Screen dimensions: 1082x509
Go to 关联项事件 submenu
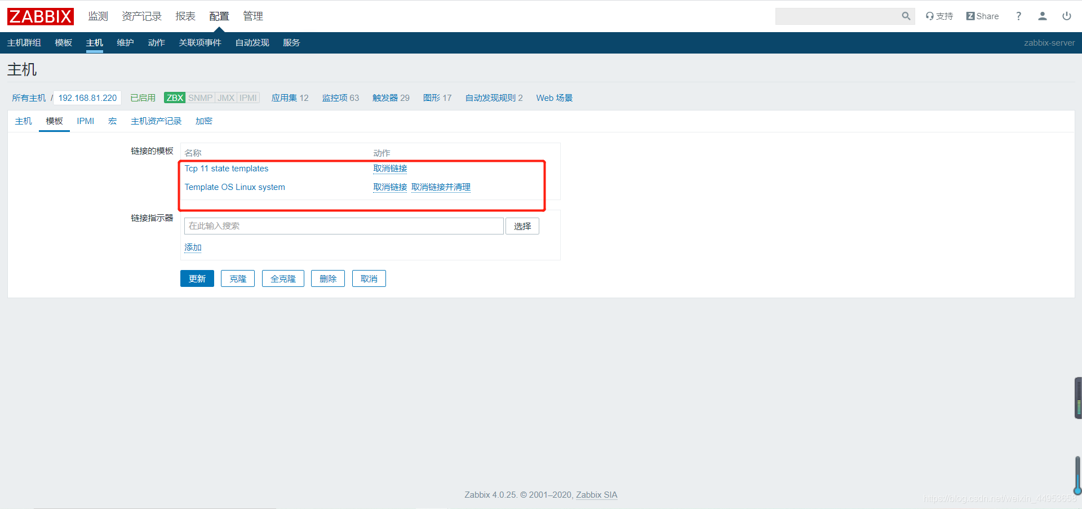[x=200, y=43]
